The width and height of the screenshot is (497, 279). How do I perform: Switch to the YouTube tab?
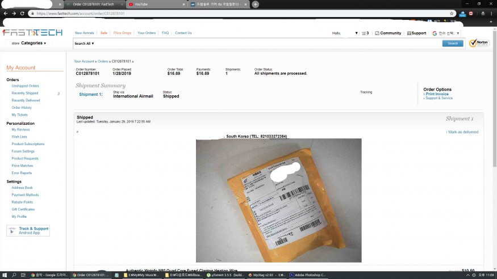[156, 5]
